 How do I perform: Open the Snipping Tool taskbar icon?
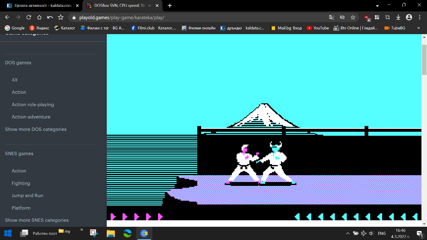94,233
